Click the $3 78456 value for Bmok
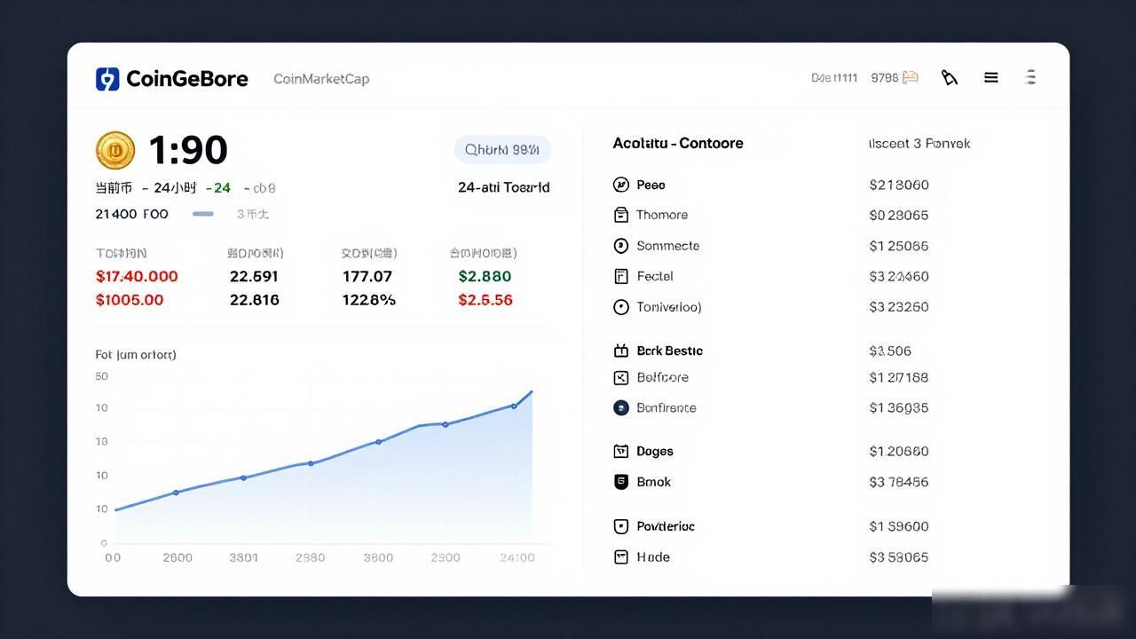The height and width of the screenshot is (639, 1136). point(899,482)
